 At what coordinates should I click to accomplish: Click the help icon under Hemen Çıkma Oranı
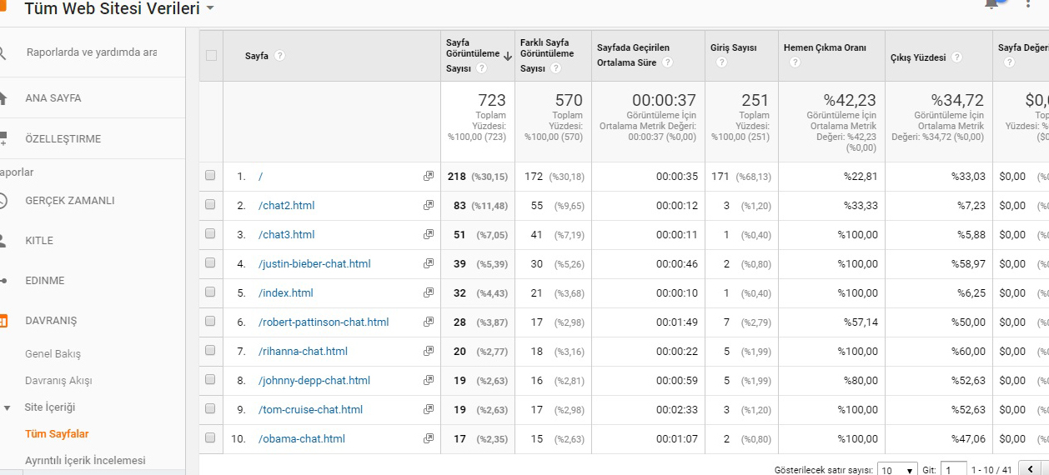795,62
